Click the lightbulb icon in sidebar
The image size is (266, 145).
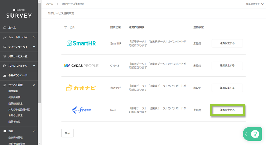pos(5,56)
